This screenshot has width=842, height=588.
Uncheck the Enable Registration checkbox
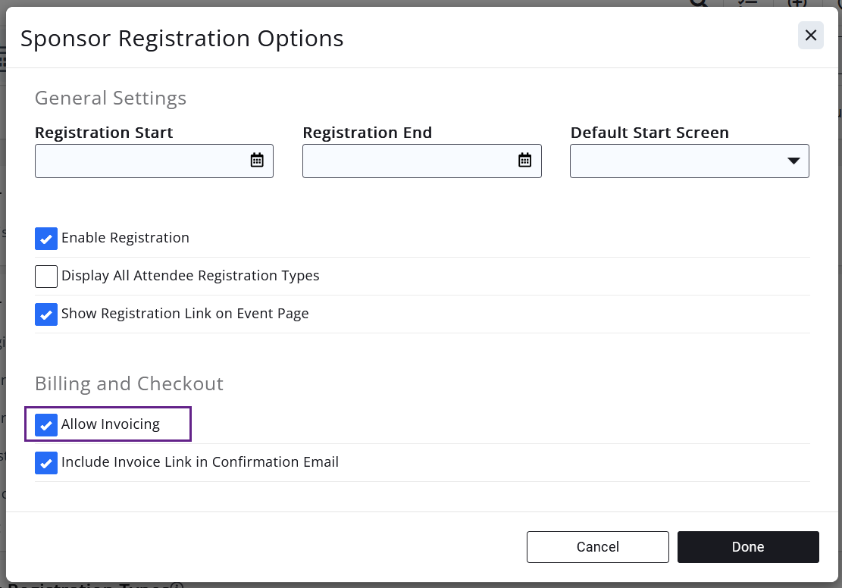pyautogui.click(x=46, y=239)
